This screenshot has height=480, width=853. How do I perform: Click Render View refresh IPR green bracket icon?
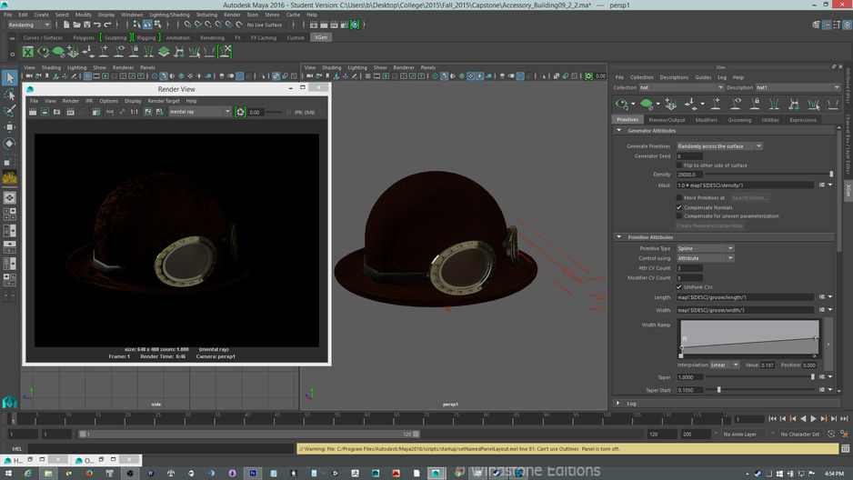(240, 112)
